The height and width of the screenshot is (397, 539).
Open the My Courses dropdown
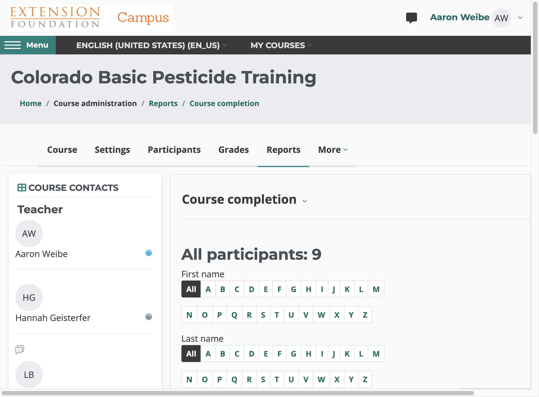pos(281,45)
